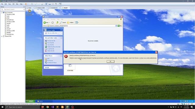The width and height of the screenshot is (195, 109).
Task: Open My Pictures under Other Places
Action: coord(50,61)
